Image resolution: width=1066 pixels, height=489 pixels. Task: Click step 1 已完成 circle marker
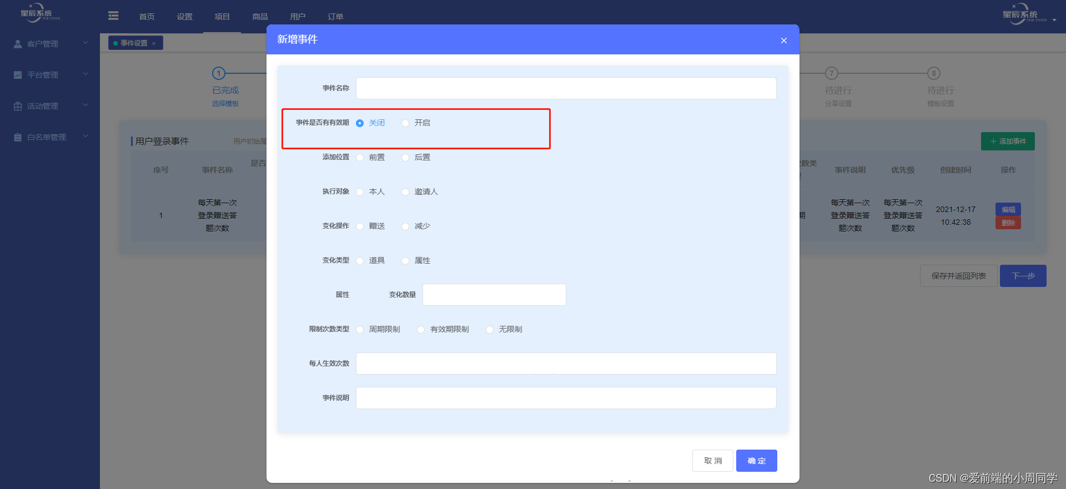(219, 73)
